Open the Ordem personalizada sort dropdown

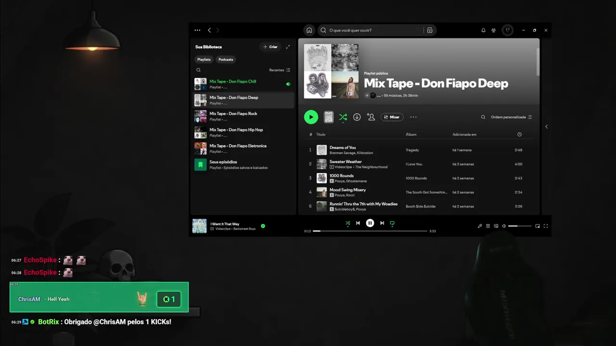pos(512,117)
